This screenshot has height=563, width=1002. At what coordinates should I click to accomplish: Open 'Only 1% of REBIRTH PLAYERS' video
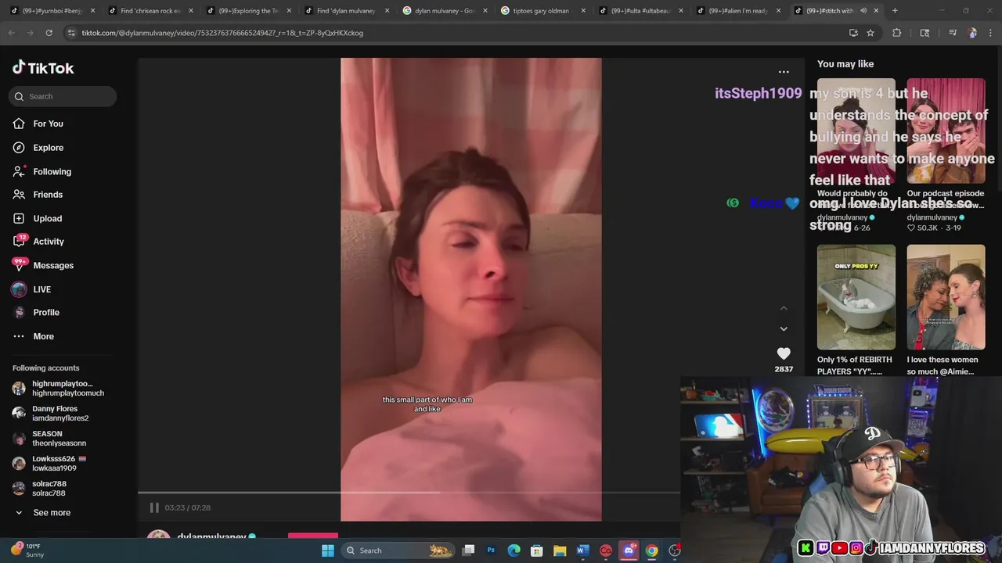pos(856,297)
